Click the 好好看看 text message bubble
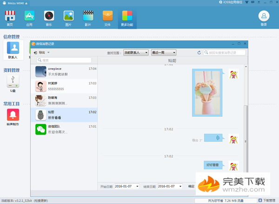 pos(213,165)
